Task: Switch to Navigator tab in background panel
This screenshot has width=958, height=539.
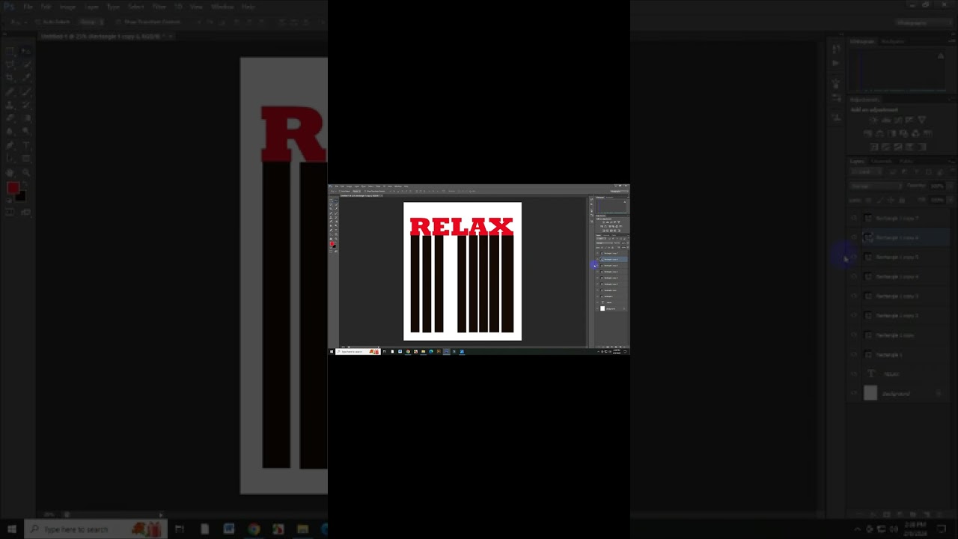Action: (892, 41)
